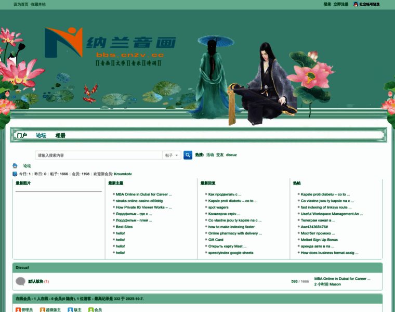Click 论坛 in the breadcrumb
395x312 pixels.
pos(27,166)
